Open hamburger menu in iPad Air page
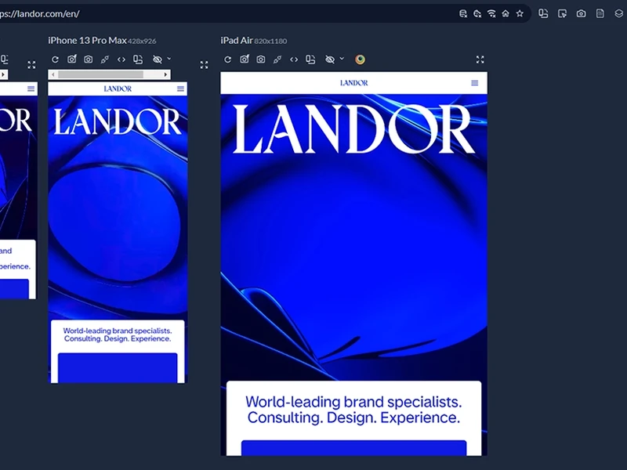627x470 pixels. 475,83
